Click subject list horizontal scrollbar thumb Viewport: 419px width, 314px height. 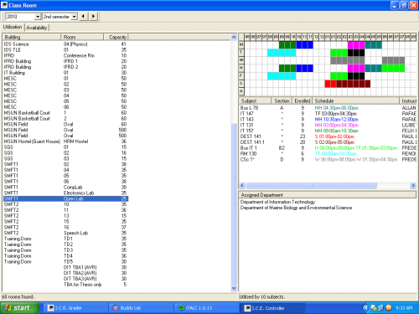pyautogui.click(x=311, y=185)
